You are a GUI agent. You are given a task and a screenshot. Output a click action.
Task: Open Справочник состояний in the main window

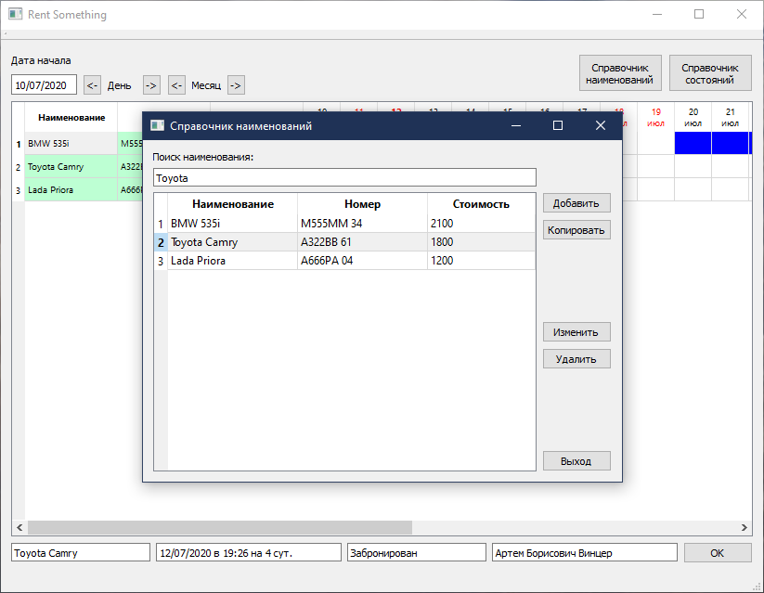point(710,73)
